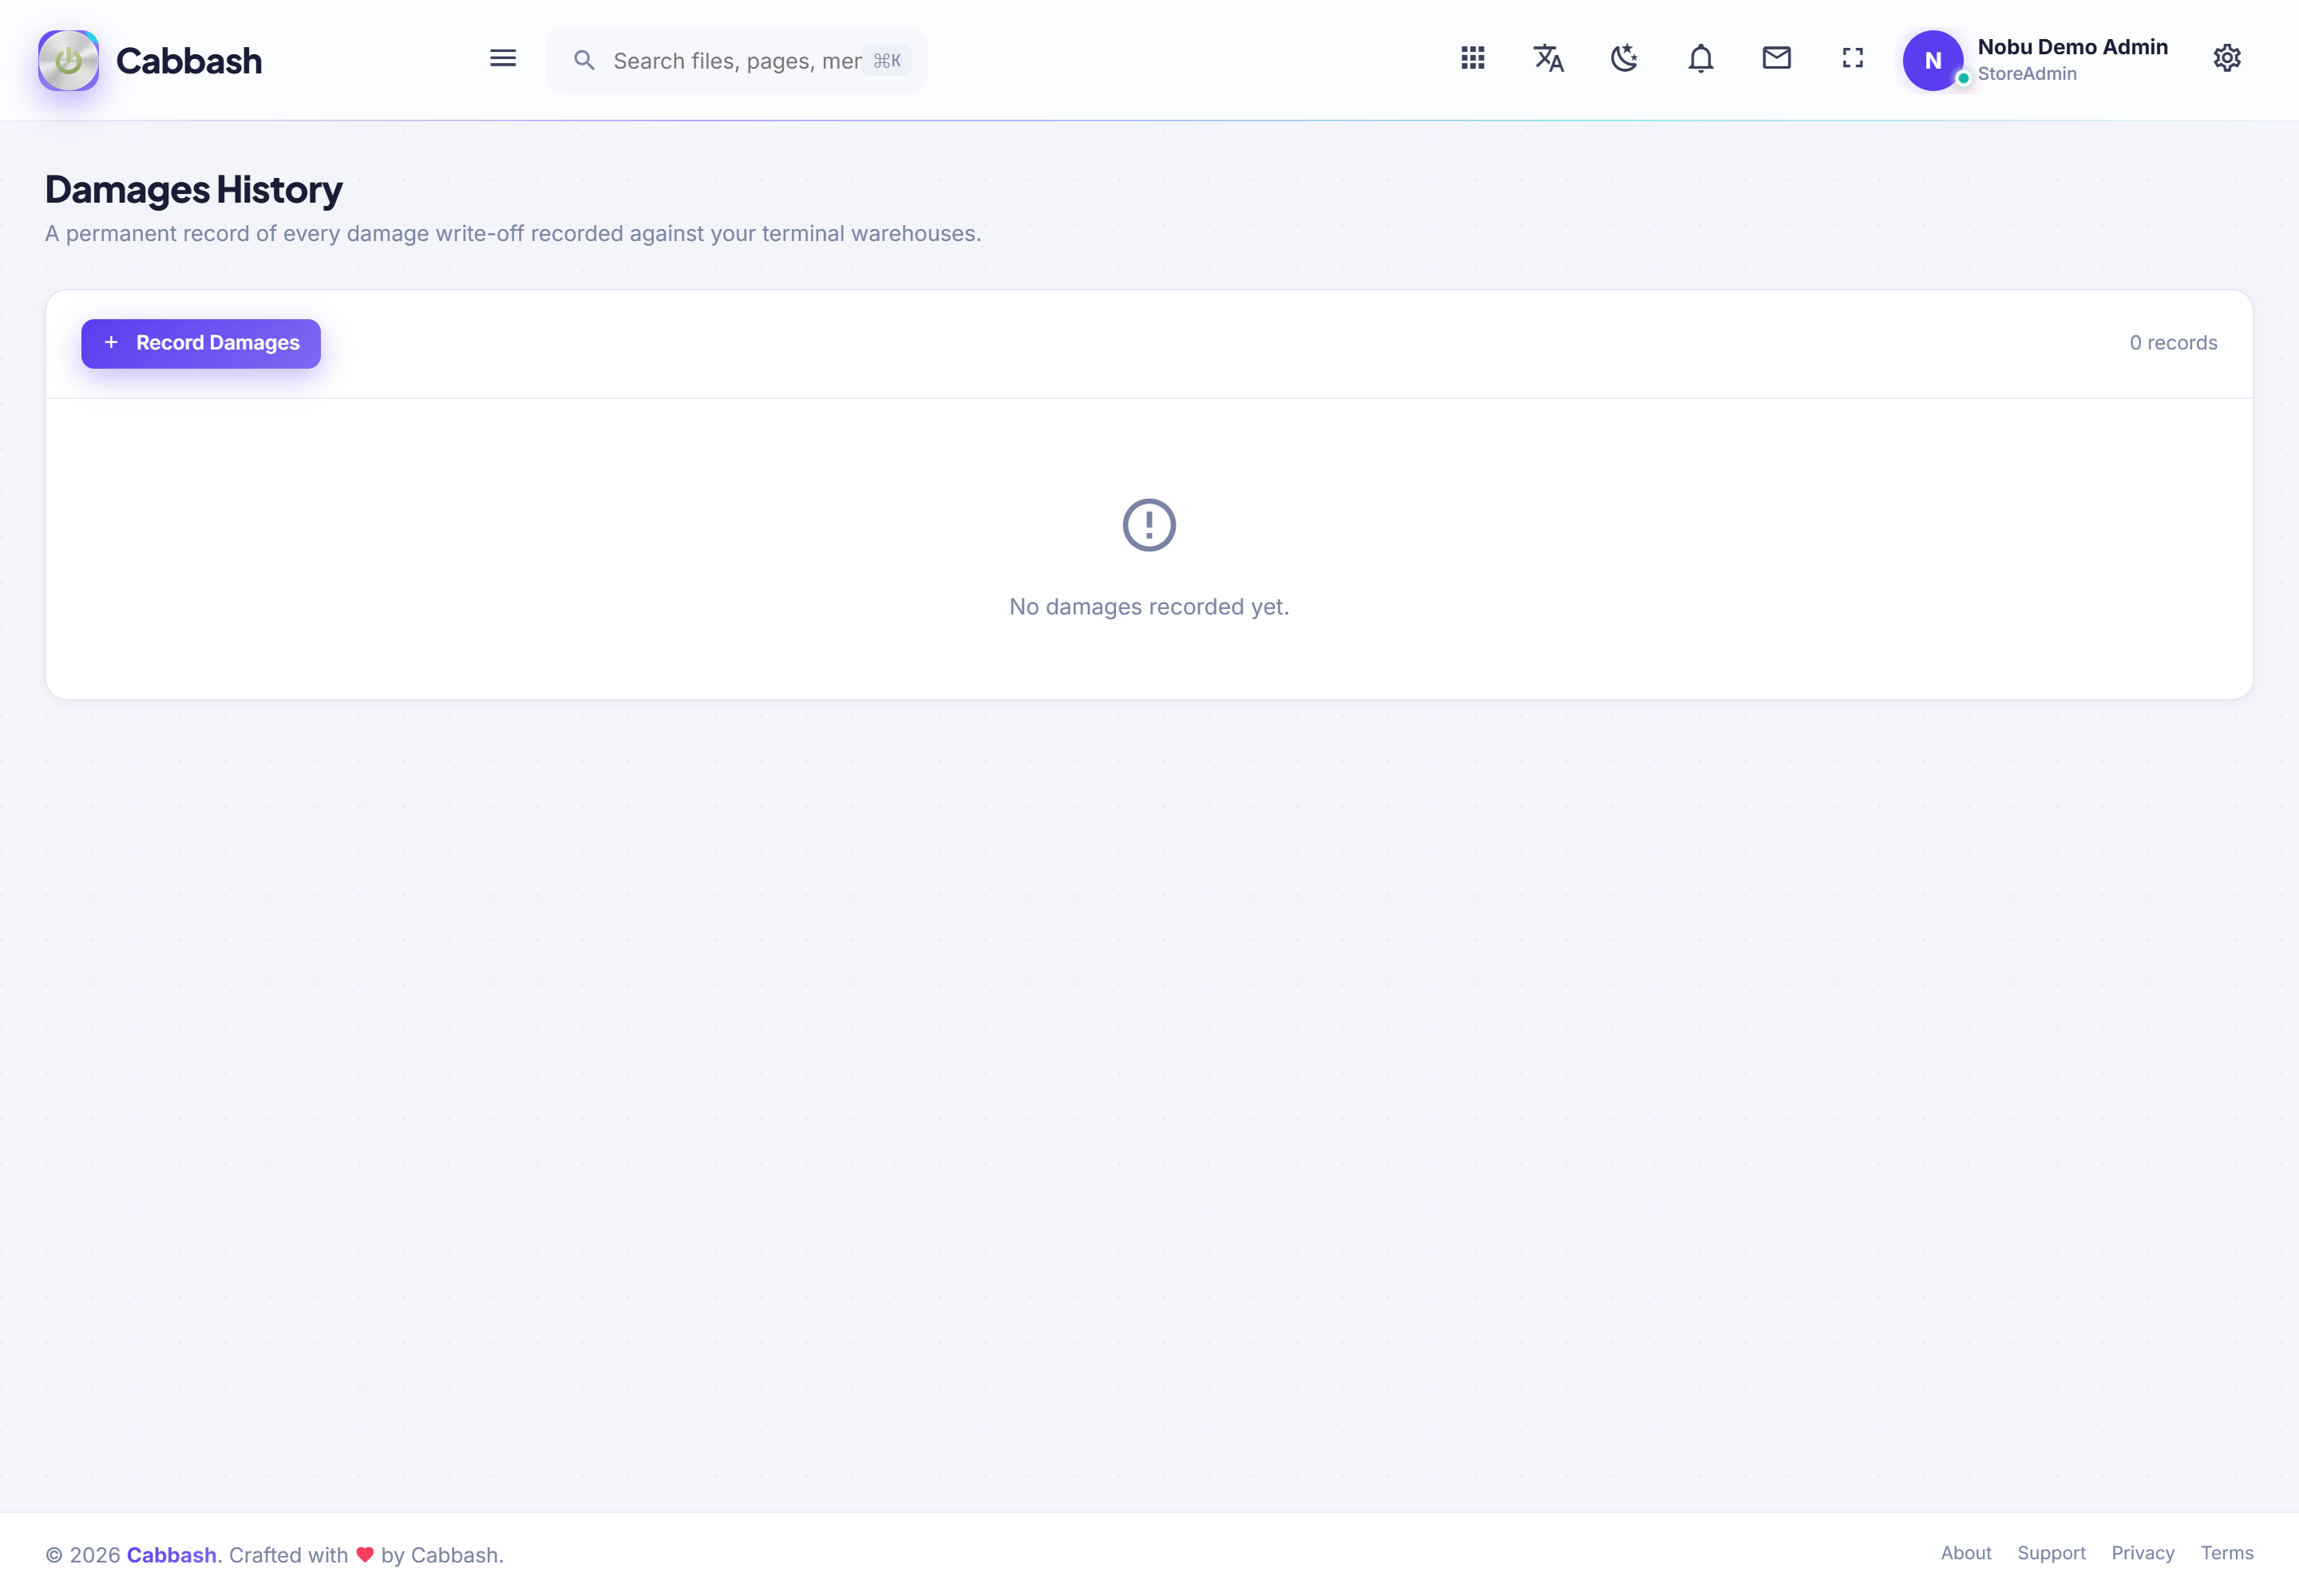Click the exclamation empty-state icon
Screen dimensions: 2299x1596
click(x=1149, y=525)
